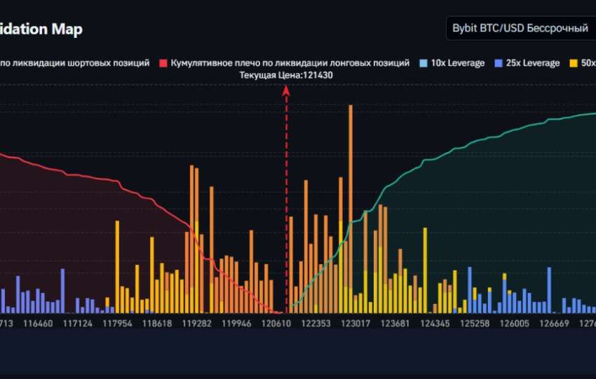Screen dimensions: 596x379
Task: Click the light blue 10x legend swatch
Action: point(424,63)
